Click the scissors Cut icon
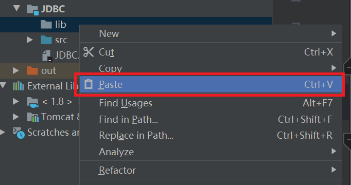Screen dimensions: 351x185 [89, 52]
